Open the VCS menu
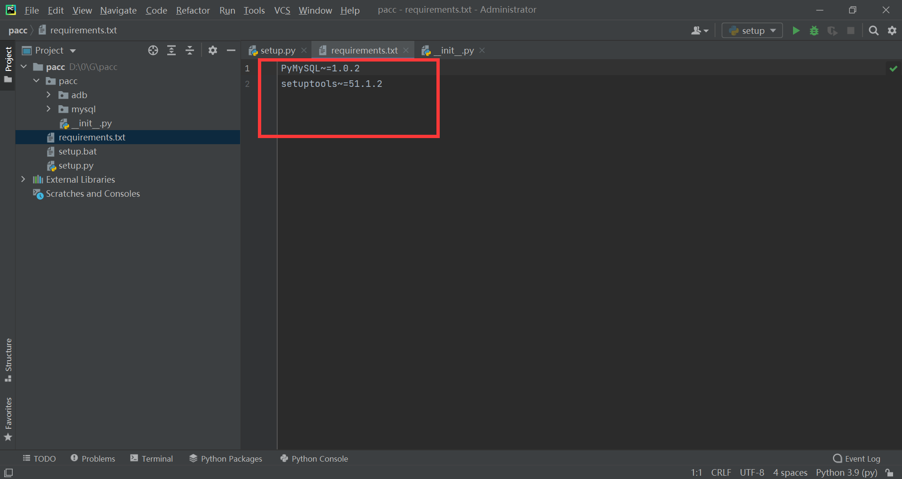Image resolution: width=902 pixels, height=479 pixels. (282, 10)
